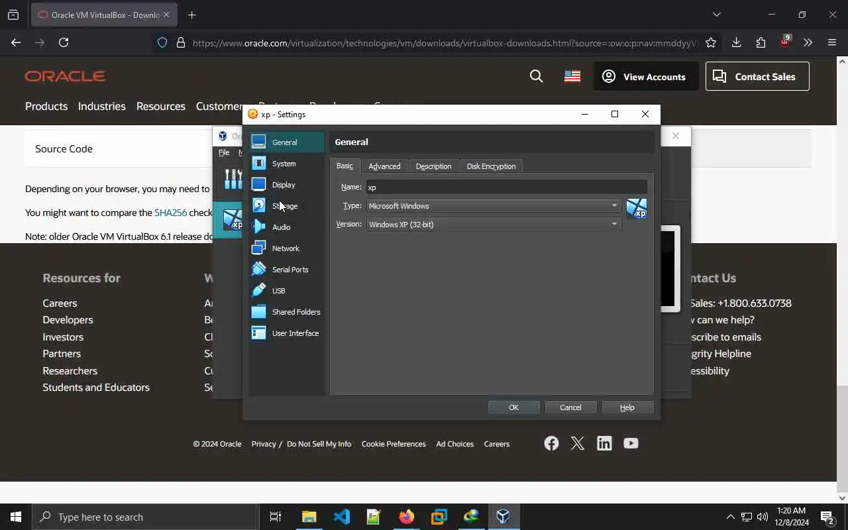Click the US flag country selector

click(572, 76)
